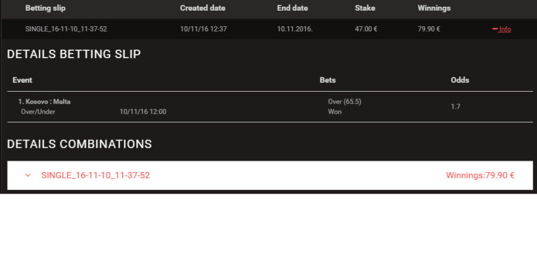Click the Won result status
Image resolution: width=537 pixels, height=257 pixels.
334,112
